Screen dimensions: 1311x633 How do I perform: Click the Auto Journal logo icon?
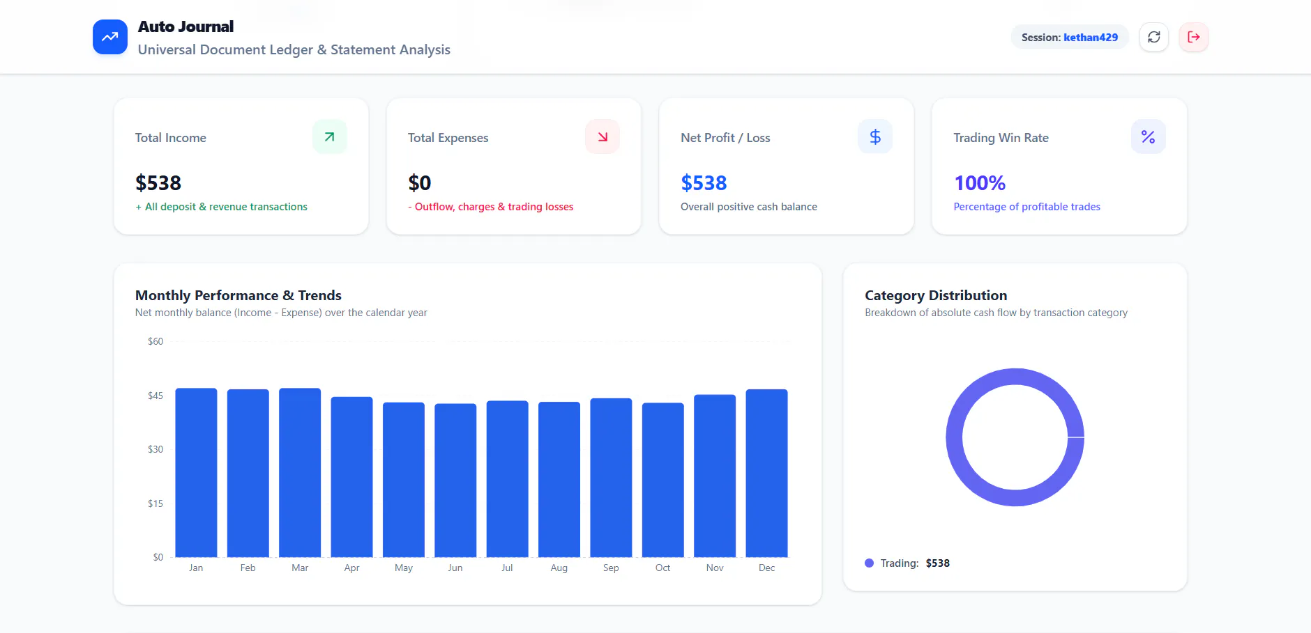(110, 37)
